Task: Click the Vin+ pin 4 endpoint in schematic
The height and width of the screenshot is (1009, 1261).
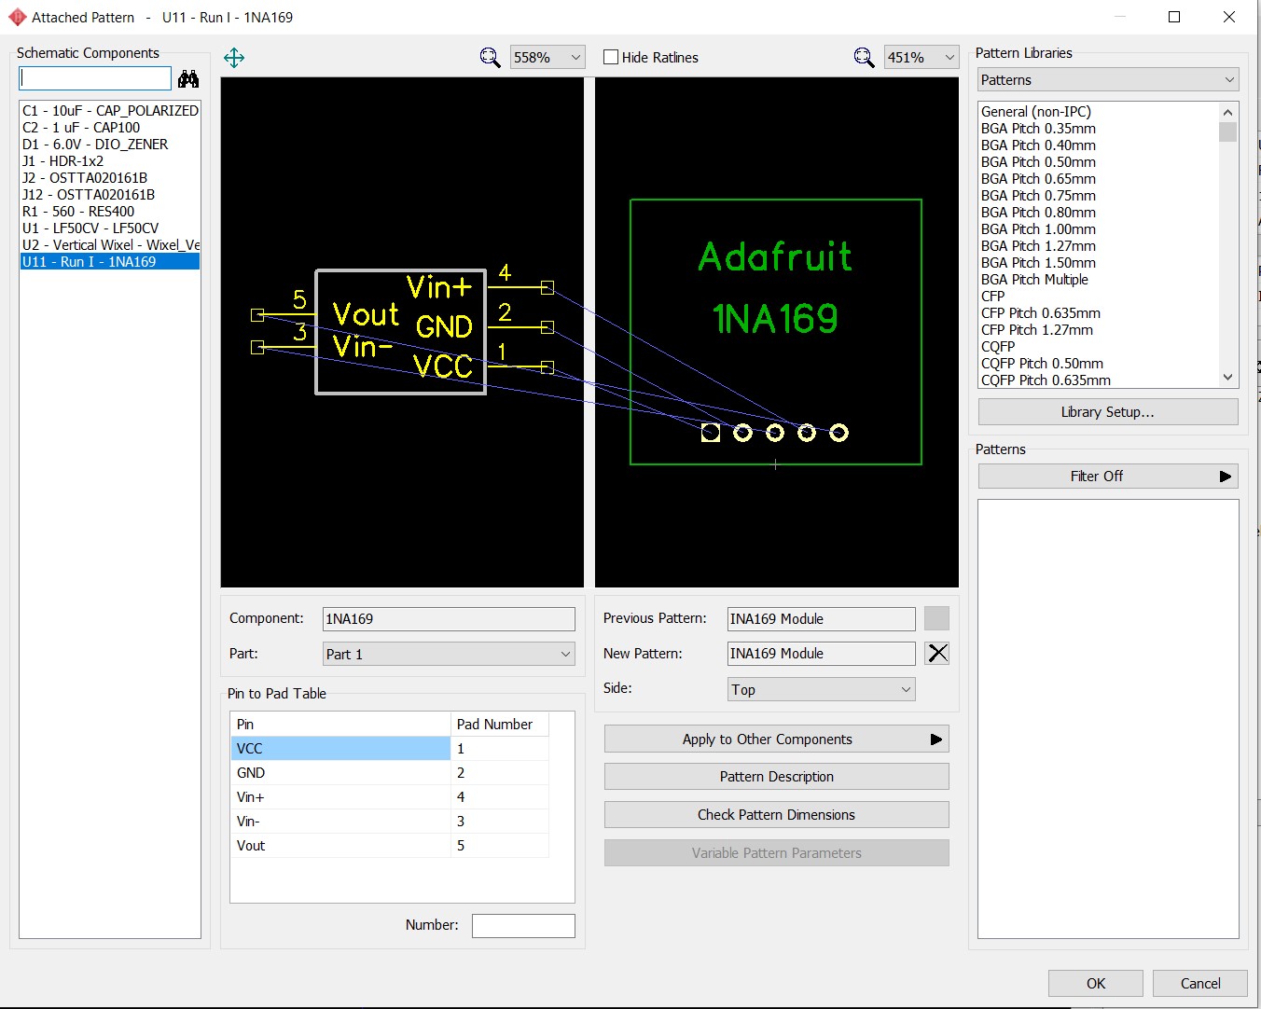Action: click(547, 288)
